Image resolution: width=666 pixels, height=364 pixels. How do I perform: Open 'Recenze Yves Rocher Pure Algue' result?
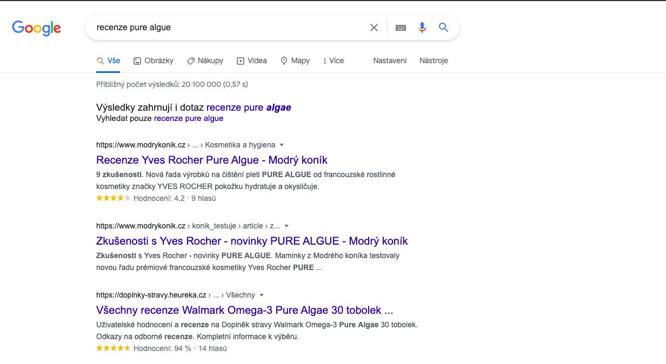click(212, 160)
